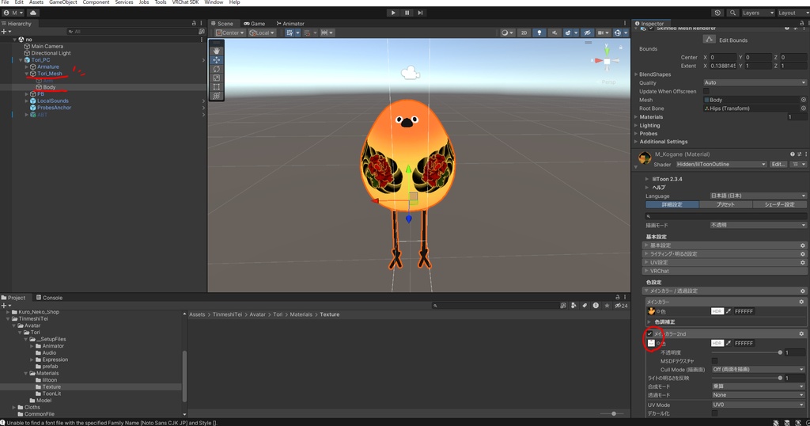Screen dimensions: 810x426
Task: Open UV Mode dropdown
Action: (x=758, y=405)
